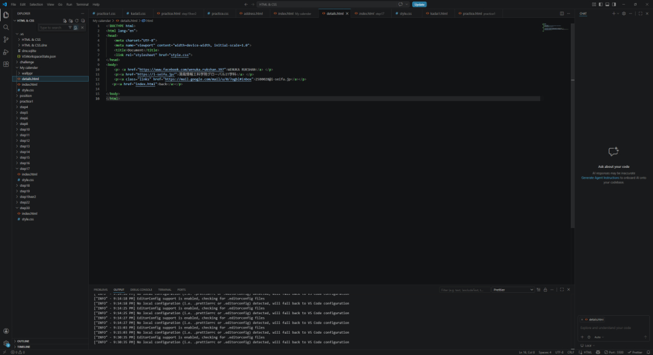Toggle the primary side bar layout button
Screen dimensions: 653x355
coord(601,4)
